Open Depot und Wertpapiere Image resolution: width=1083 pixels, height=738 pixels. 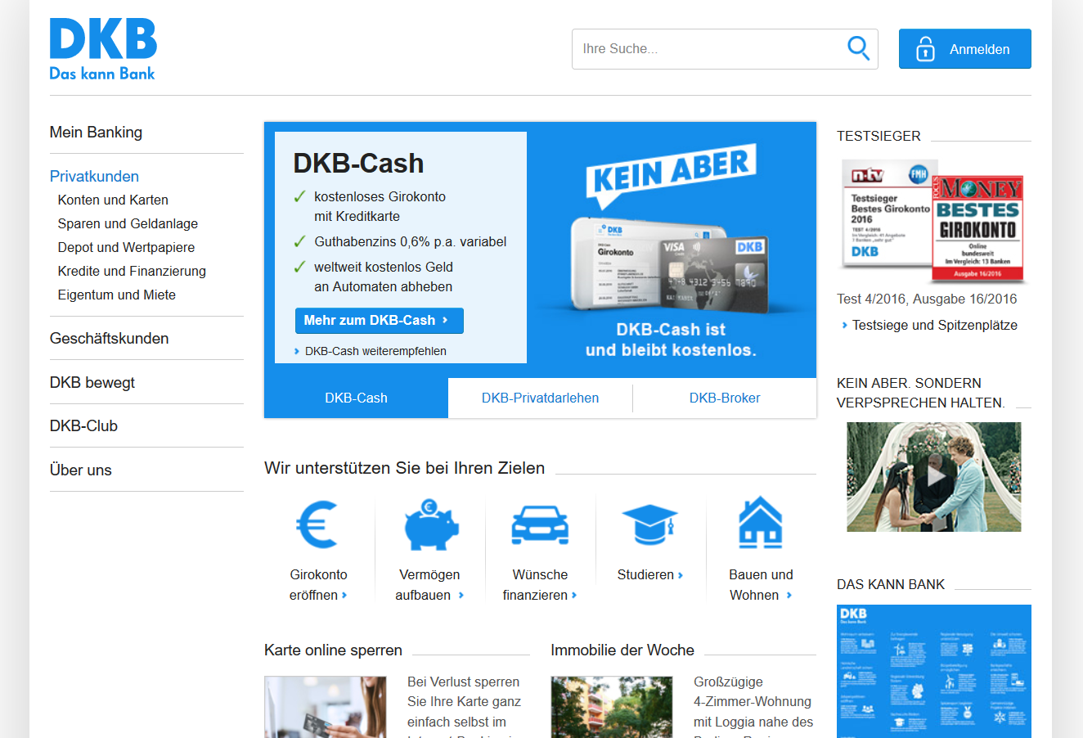coord(126,247)
